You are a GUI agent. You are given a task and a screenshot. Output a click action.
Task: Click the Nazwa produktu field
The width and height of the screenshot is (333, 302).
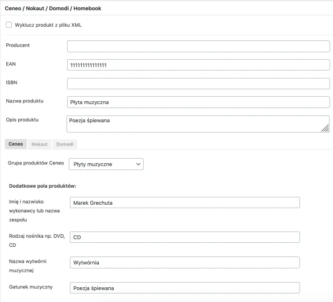(198, 102)
